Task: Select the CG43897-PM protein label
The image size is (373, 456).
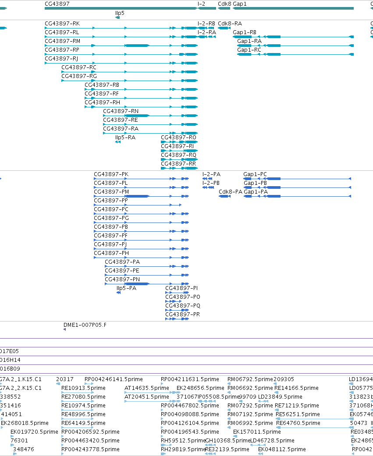Action: pyautogui.click(x=111, y=192)
